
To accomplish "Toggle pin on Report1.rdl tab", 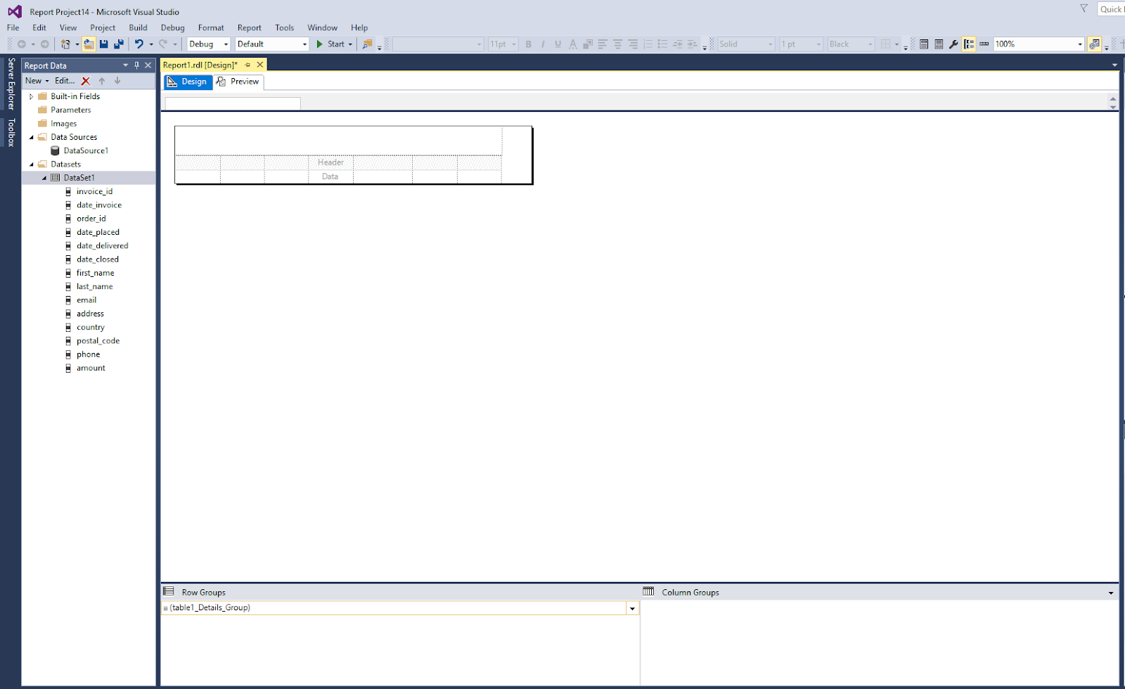I will tap(247, 65).
